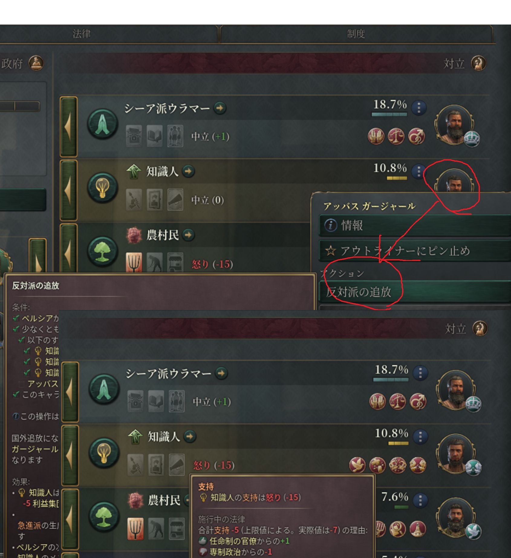Click the 反対派の追放 action button
The image size is (511, 558).
click(x=415, y=292)
